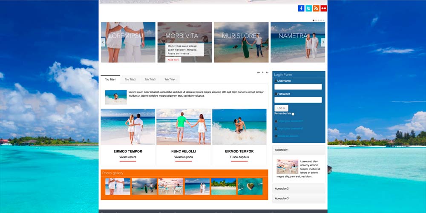
Task: Click the slideshow next arrow
Action: [x=323, y=42]
